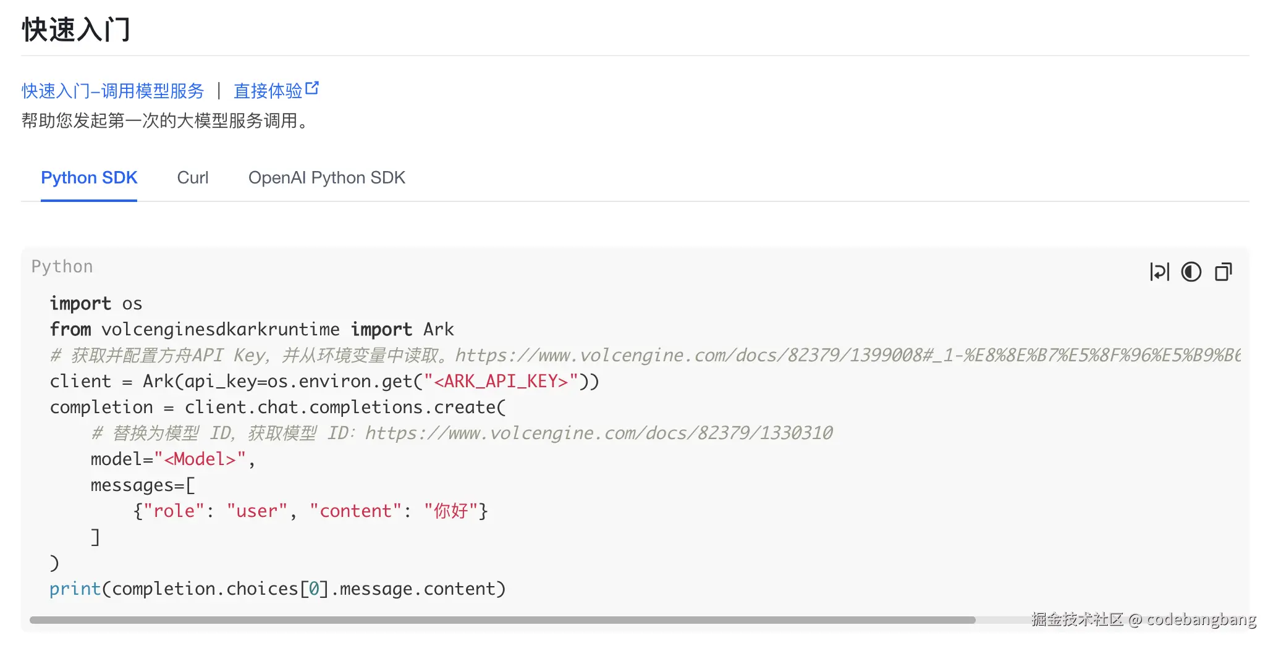The width and height of the screenshot is (1273, 646).
Task: Click the Python language label on the code block
Action: [62, 266]
